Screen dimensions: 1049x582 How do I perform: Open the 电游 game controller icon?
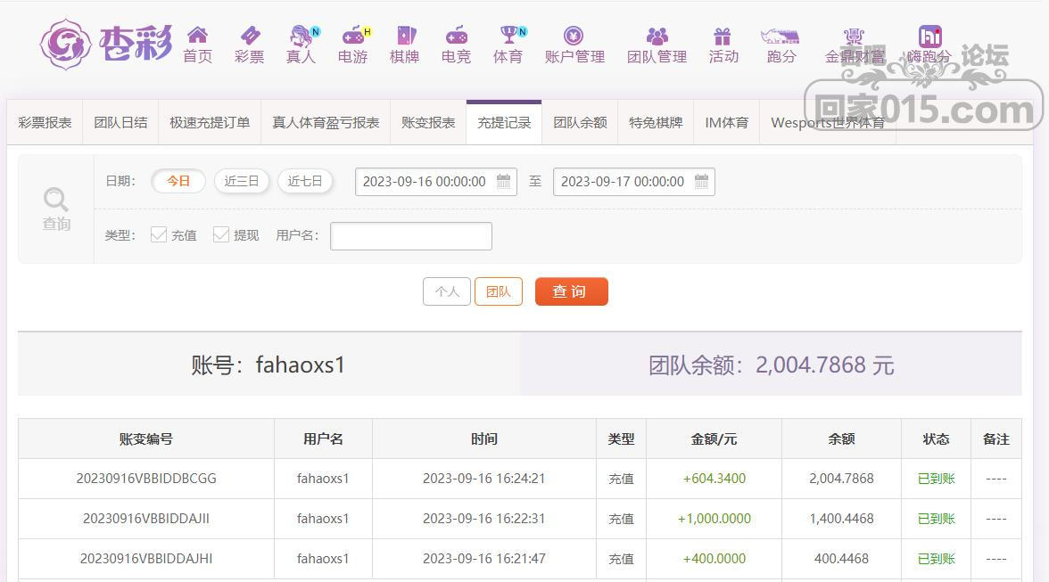(353, 35)
